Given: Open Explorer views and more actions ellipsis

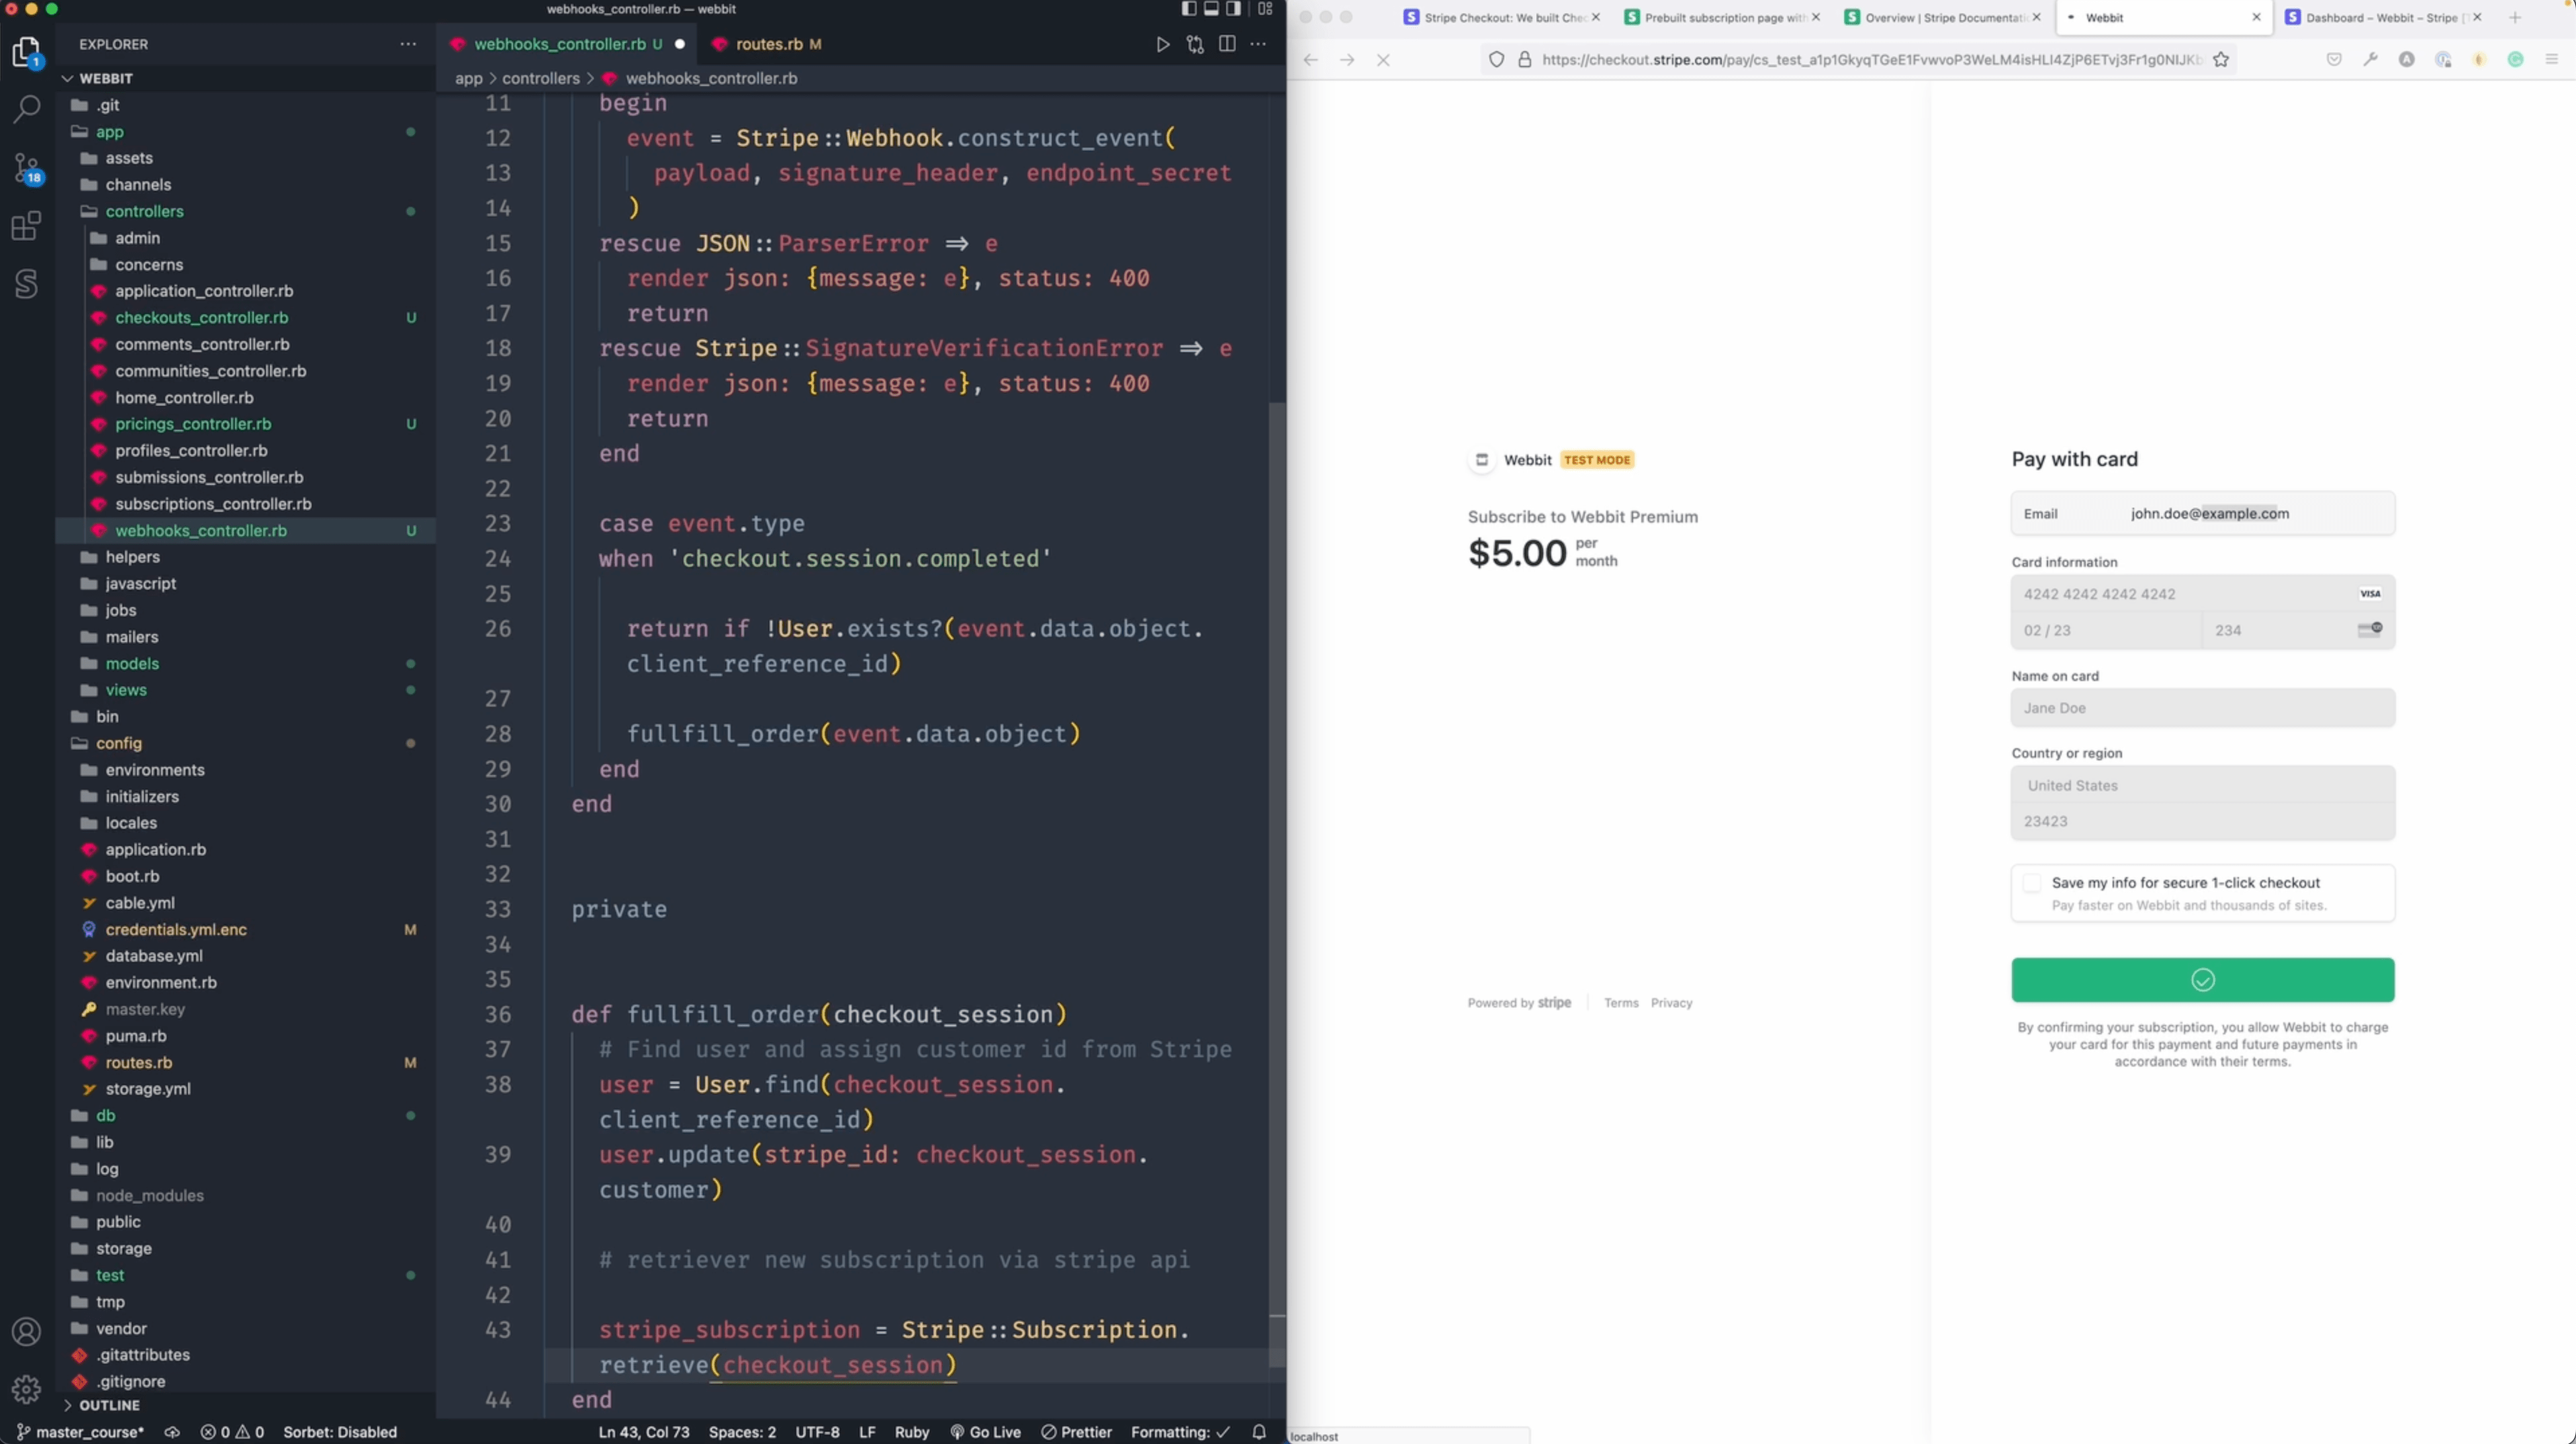Looking at the screenshot, I should (x=408, y=44).
